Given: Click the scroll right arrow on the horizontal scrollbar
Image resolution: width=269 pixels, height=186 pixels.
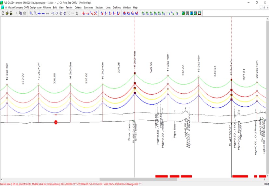Looking at the screenshot, I should 267,179.
